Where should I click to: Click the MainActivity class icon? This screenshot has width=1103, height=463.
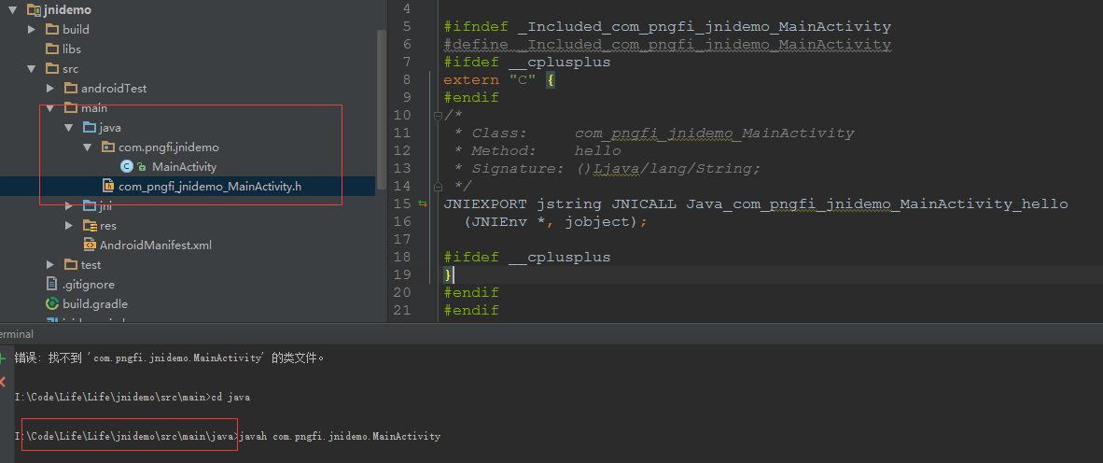[127, 167]
